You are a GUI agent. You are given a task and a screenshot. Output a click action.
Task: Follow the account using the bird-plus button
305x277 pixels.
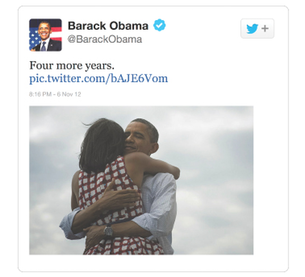pos(257,28)
